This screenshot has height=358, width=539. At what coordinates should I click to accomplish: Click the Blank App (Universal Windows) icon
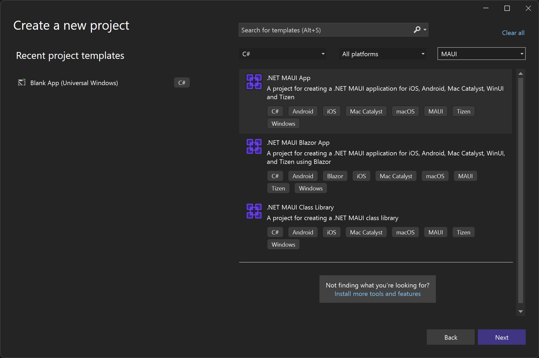21,82
